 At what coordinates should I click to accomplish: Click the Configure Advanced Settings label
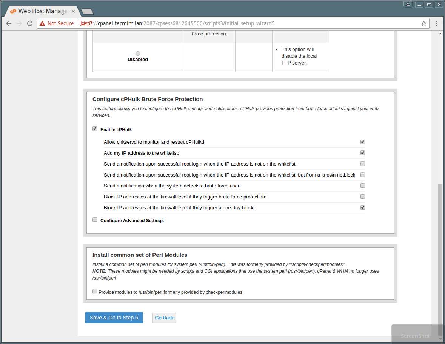(132, 221)
